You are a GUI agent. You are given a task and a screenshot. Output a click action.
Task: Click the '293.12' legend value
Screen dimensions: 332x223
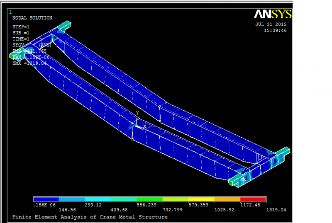coord(93,205)
